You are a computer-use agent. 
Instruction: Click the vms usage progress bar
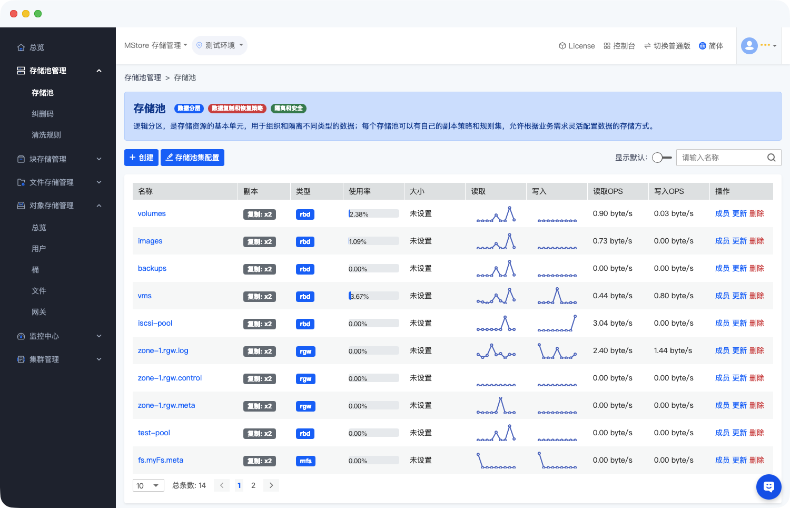tap(373, 296)
